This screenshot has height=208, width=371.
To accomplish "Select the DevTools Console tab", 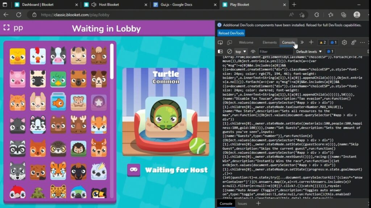I will pyautogui.click(x=288, y=43).
